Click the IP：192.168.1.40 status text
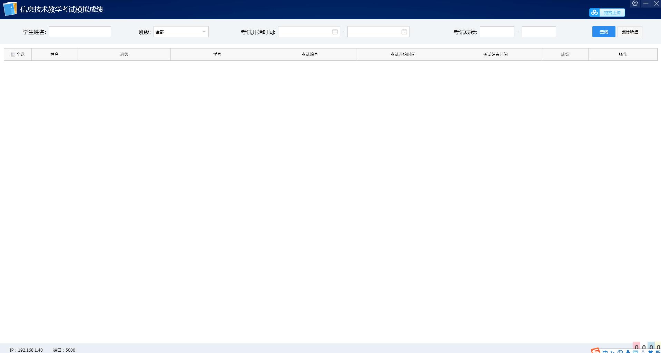This screenshot has width=661, height=353. [26, 350]
